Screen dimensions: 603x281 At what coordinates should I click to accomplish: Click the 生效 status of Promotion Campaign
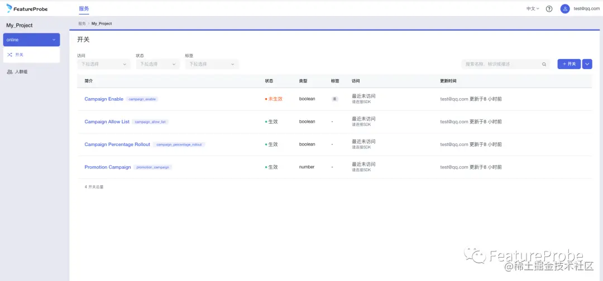[271, 167]
